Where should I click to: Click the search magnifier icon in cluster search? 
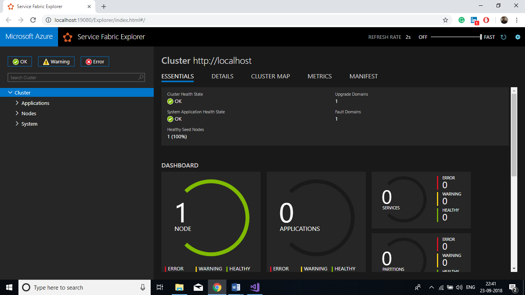tap(141, 77)
